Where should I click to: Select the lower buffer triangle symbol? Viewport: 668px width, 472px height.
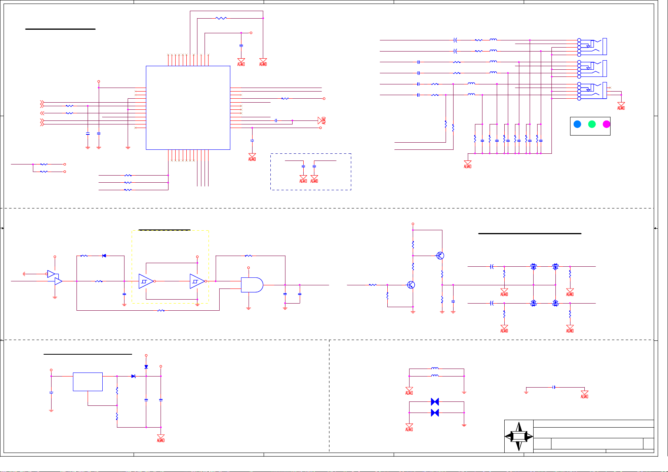click(58, 281)
